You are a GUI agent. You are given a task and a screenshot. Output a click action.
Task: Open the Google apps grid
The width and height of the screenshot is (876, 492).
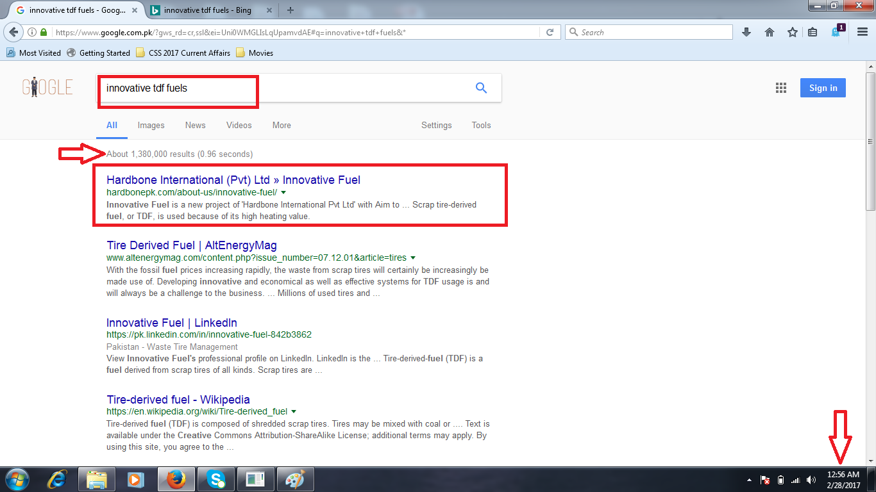[781, 88]
